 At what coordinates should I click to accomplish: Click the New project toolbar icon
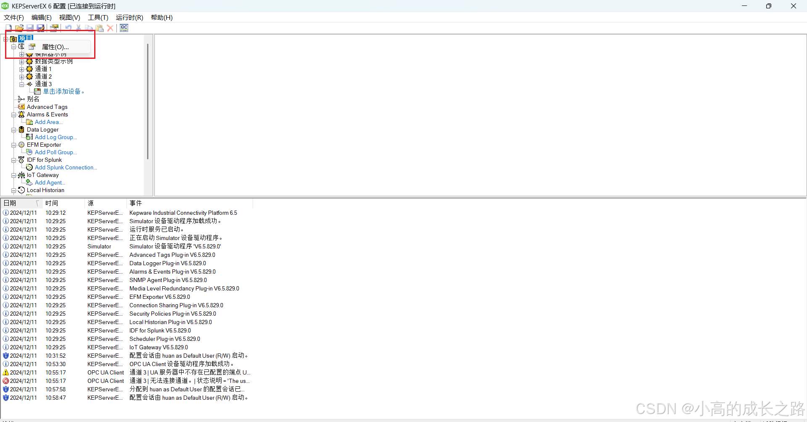coord(8,28)
